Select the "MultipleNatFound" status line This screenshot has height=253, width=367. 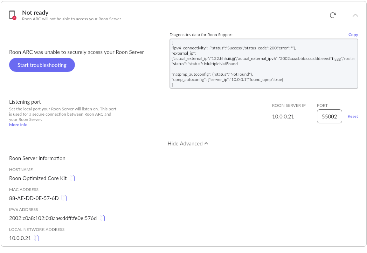click(x=205, y=64)
